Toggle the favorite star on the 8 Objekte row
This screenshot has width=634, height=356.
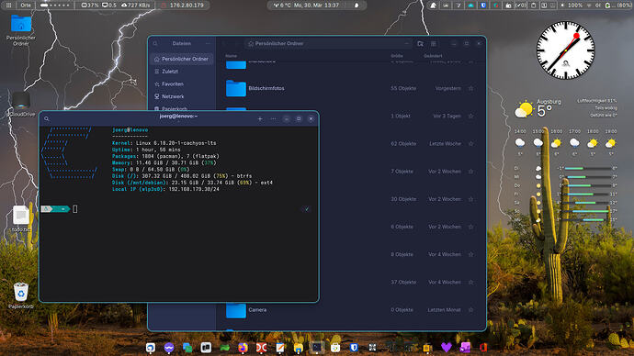471,255
